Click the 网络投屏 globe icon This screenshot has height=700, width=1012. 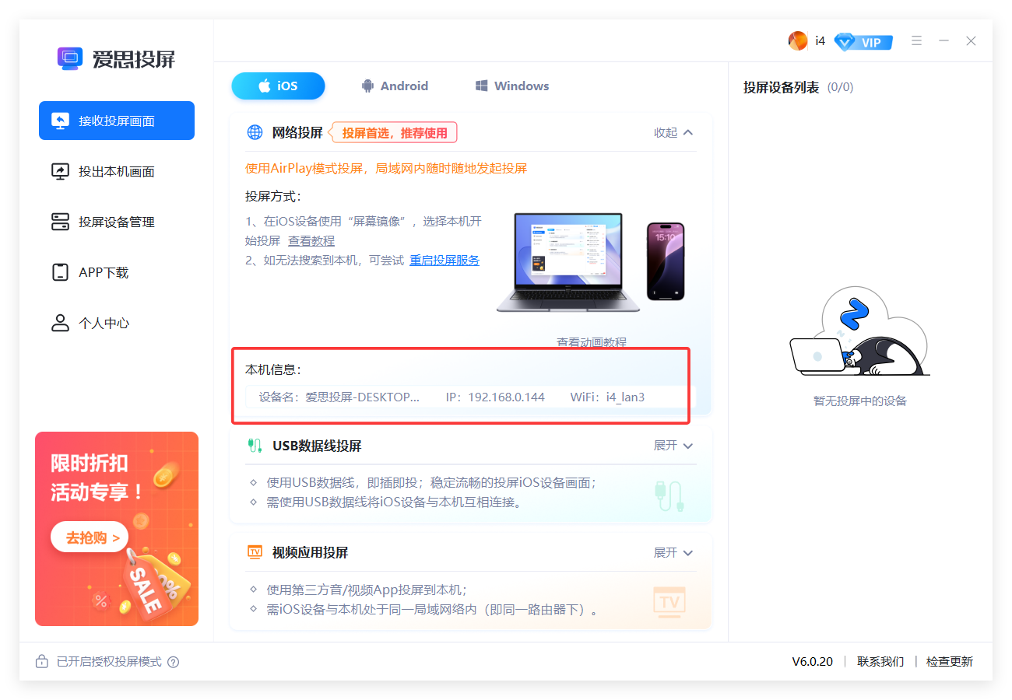tap(254, 132)
